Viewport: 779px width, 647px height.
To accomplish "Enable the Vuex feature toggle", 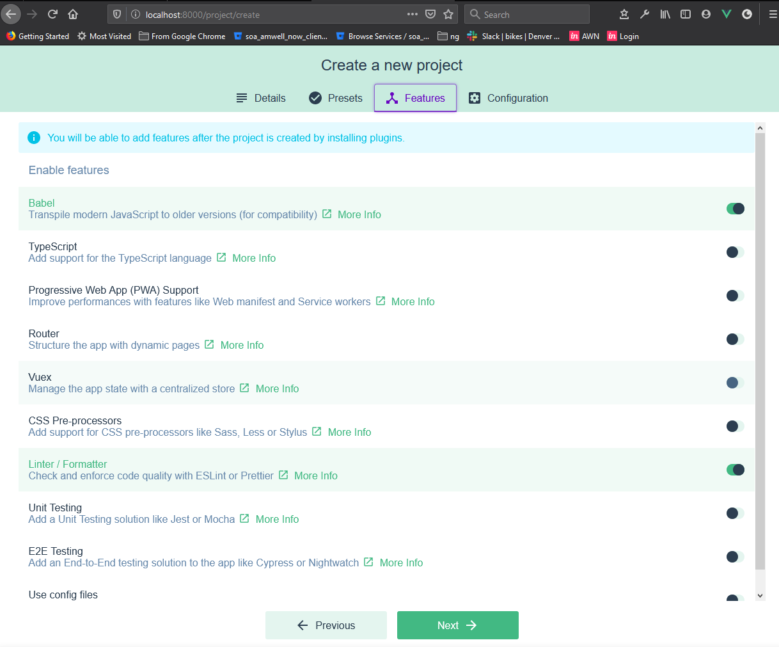I will coord(736,383).
